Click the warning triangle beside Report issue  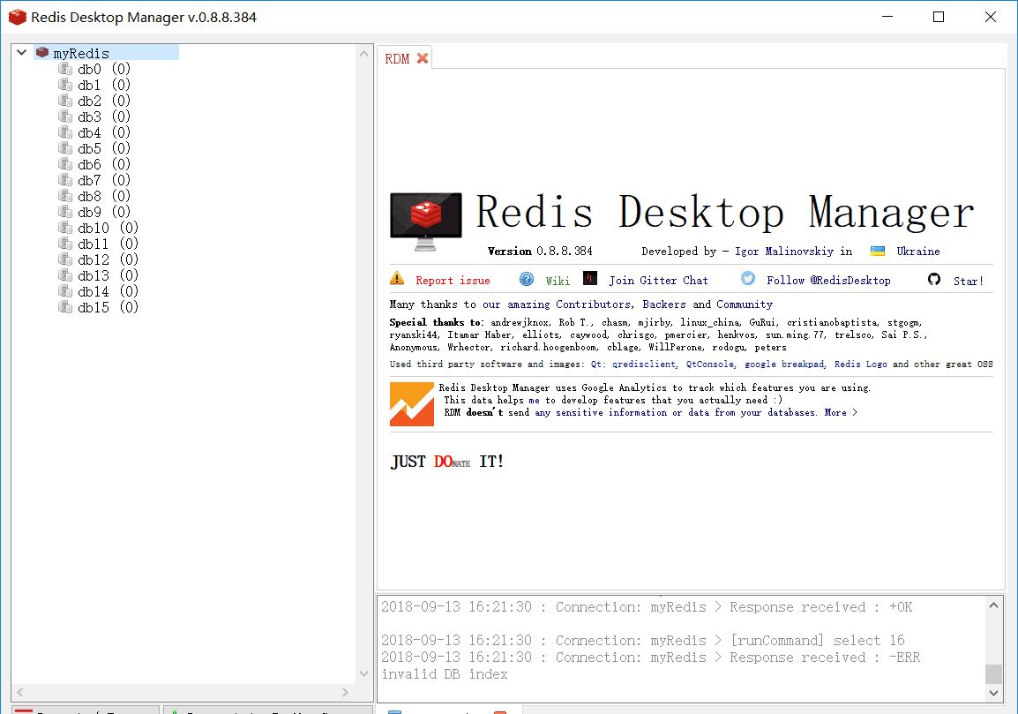coord(397,279)
